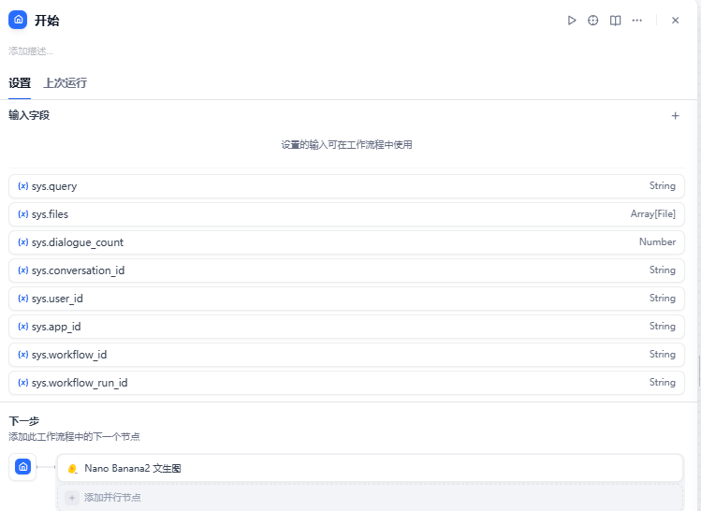
Task: Click the variable icon beside sys.user_id
Action: click(22, 299)
